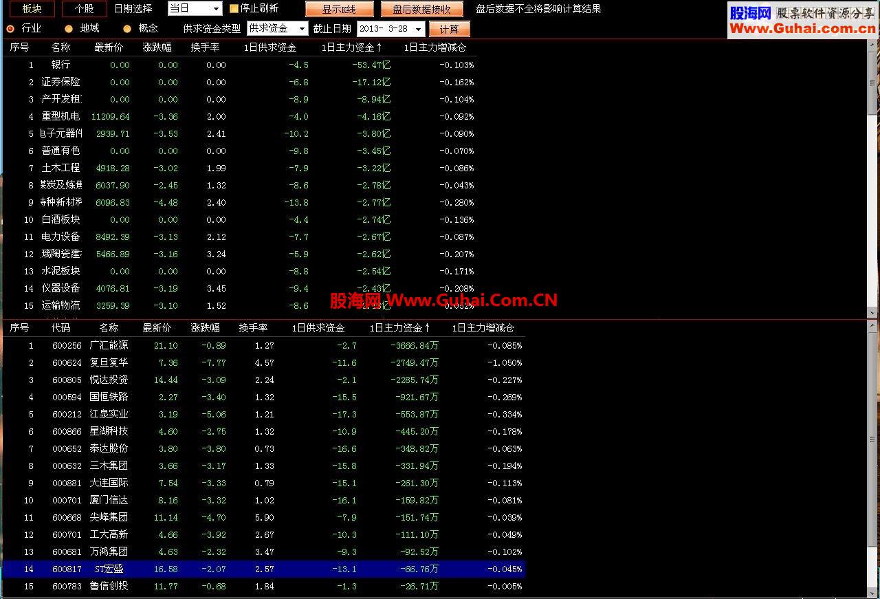Image resolution: width=880 pixels, height=599 pixels.
Task: Sort industry table by 换手率 column
Action: (x=205, y=47)
